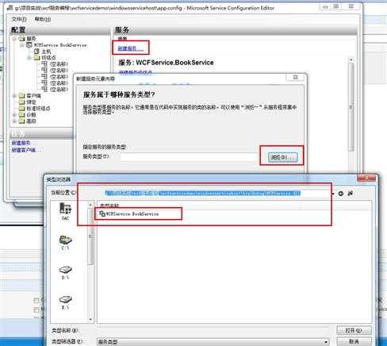
Task: Select the 诊断 folder icon
Action: 22,114
